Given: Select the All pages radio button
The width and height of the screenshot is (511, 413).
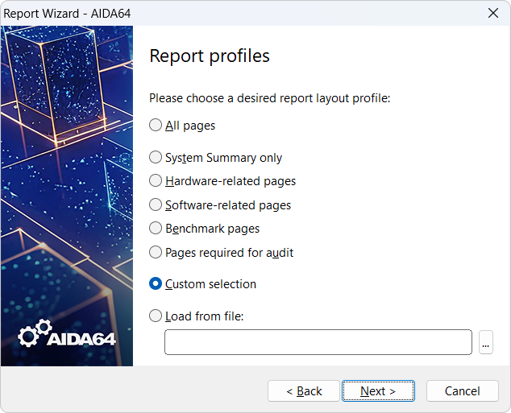Looking at the screenshot, I should click(x=156, y=126).
